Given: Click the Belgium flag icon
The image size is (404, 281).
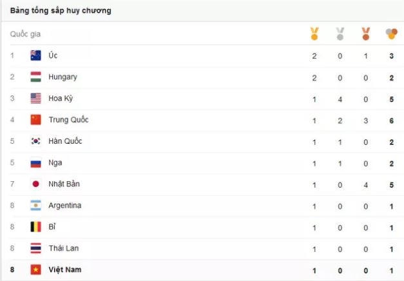Looking at the screenshot, I should coord(36,227).
